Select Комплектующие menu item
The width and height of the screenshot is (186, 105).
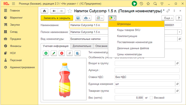[136, 36]
